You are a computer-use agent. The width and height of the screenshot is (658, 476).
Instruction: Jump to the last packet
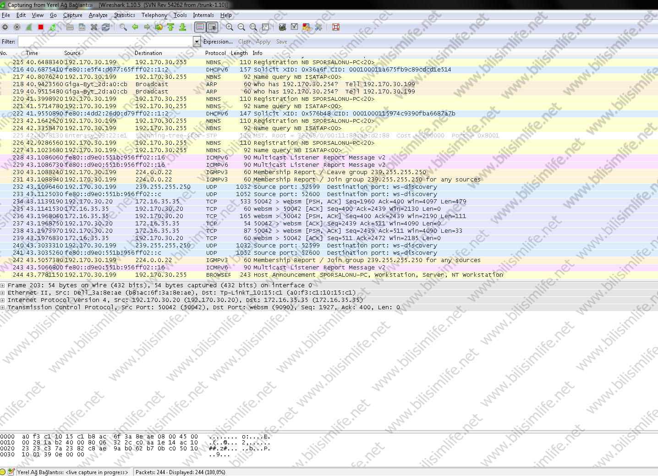click(182, 27)
